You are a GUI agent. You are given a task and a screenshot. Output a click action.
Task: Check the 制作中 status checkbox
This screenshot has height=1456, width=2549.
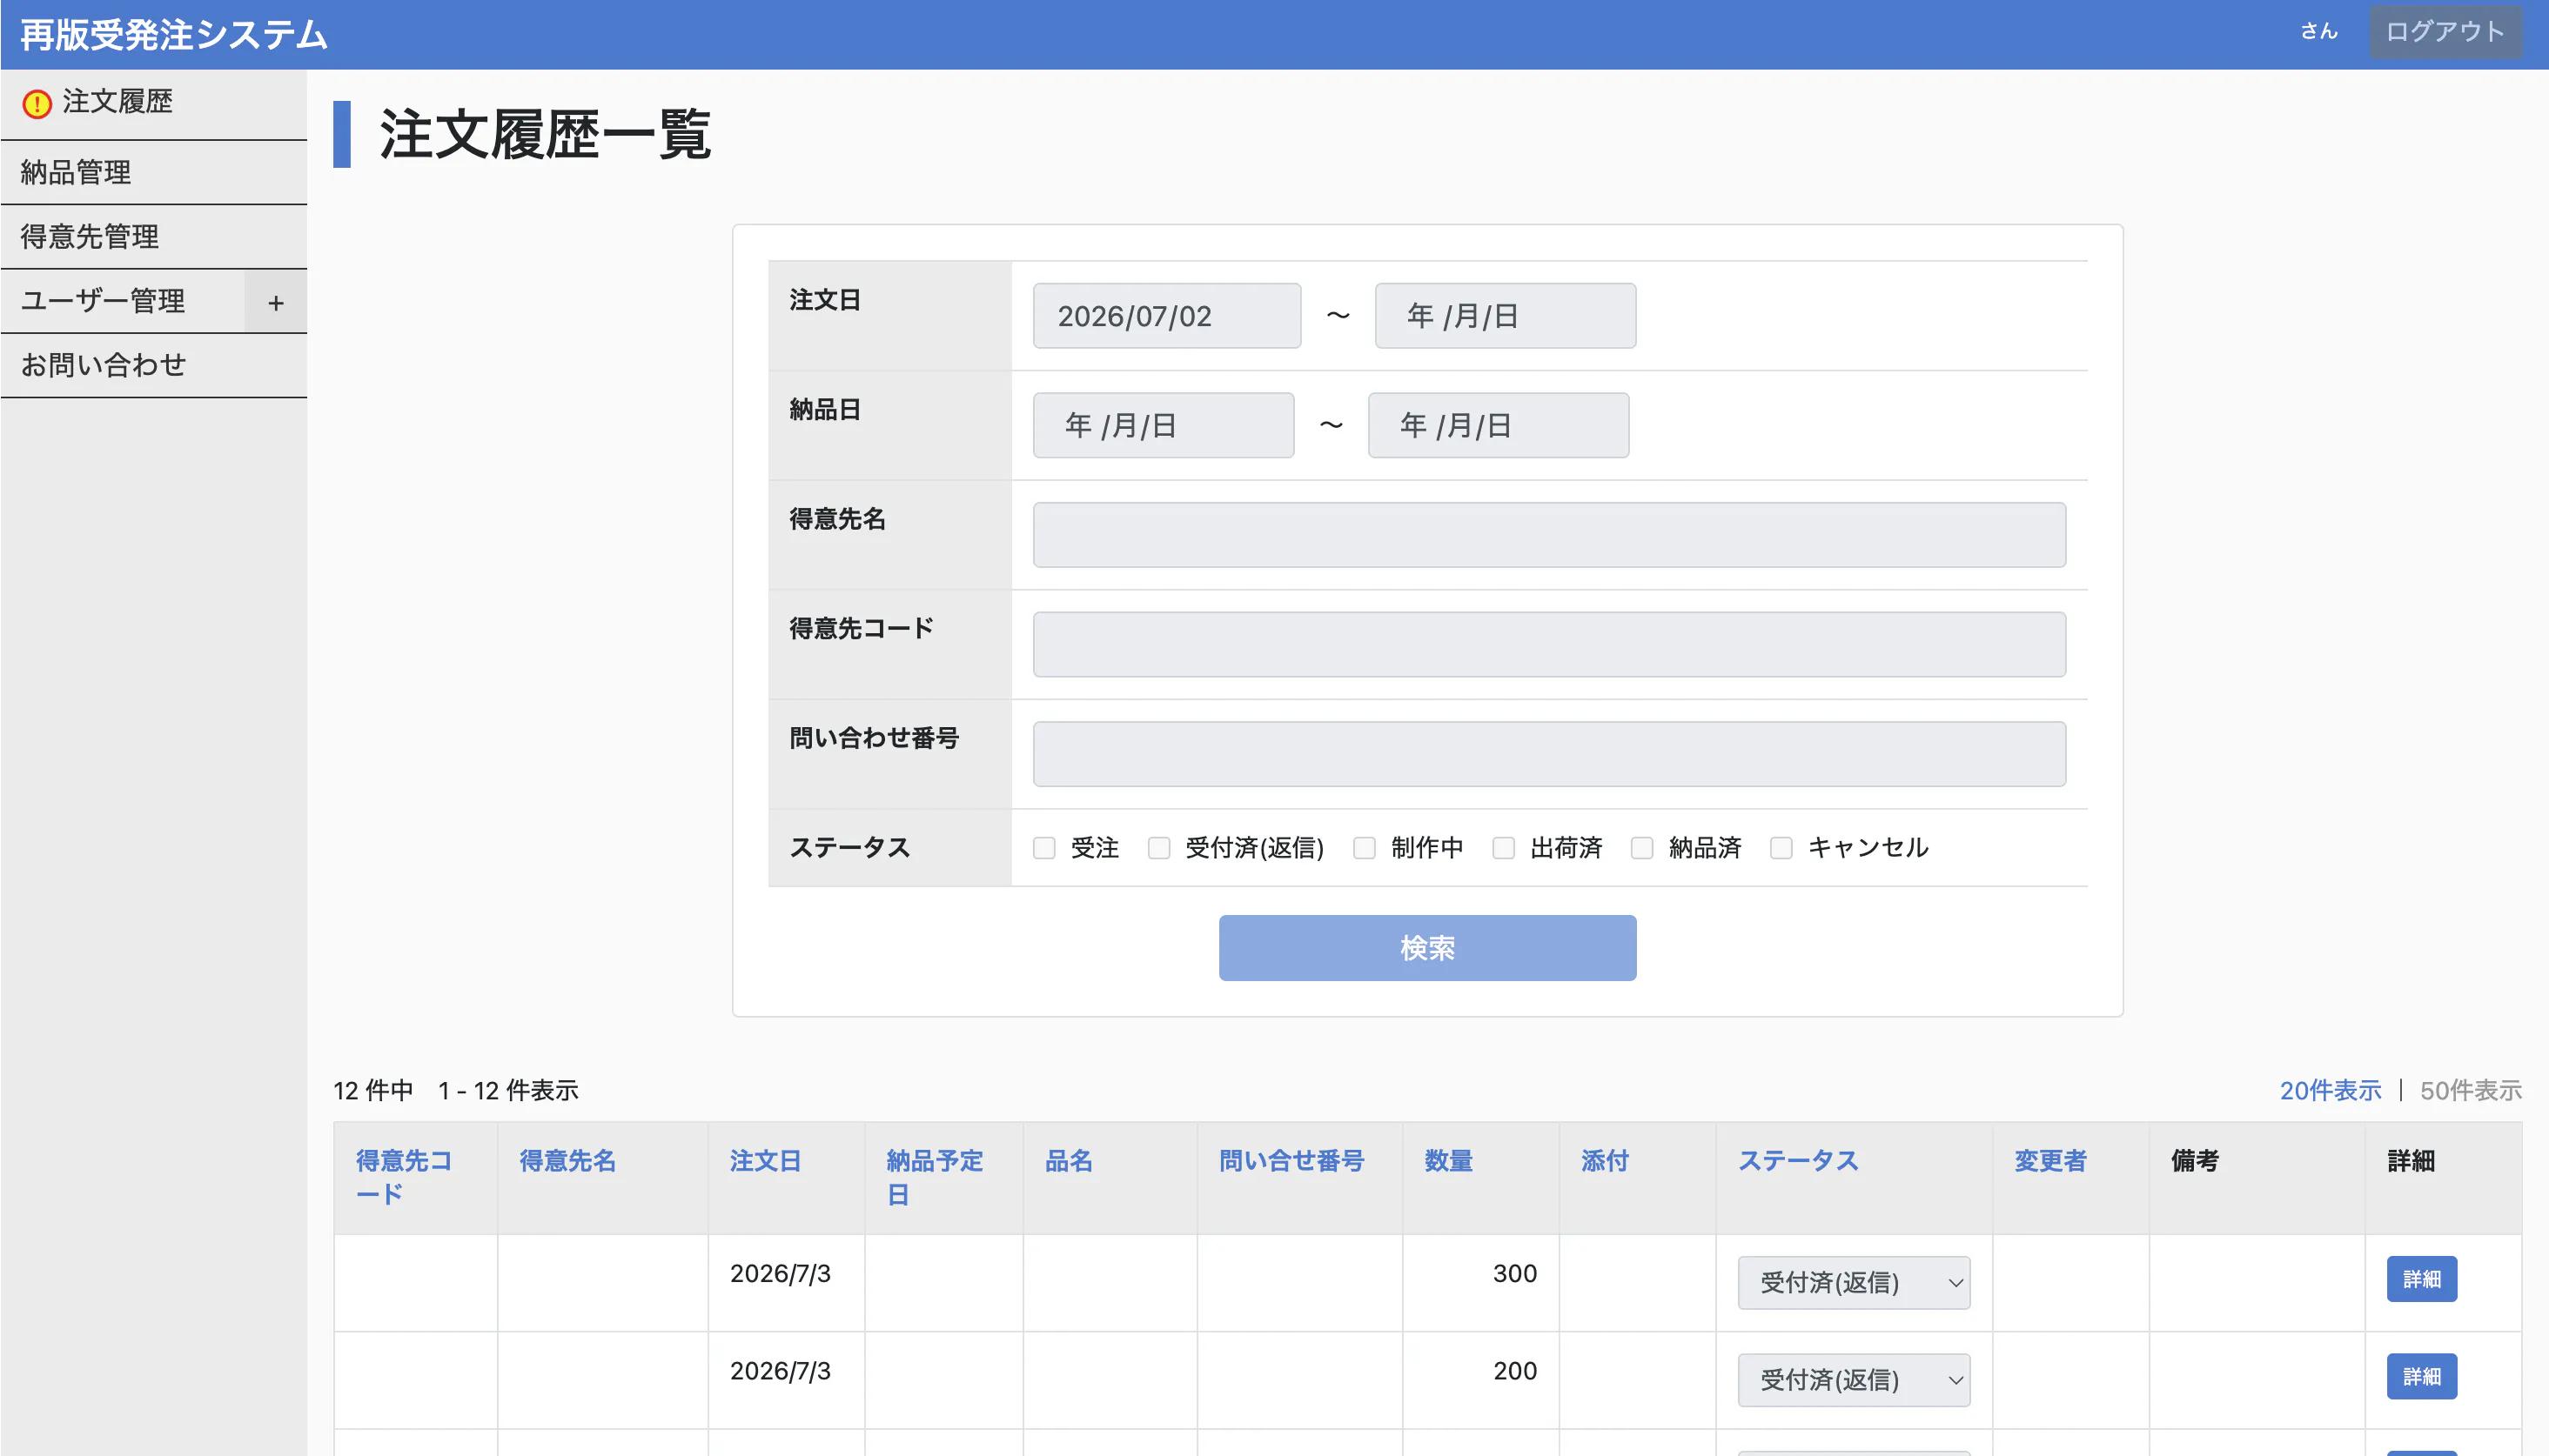pyautogui.click(x=1365, y=848)
